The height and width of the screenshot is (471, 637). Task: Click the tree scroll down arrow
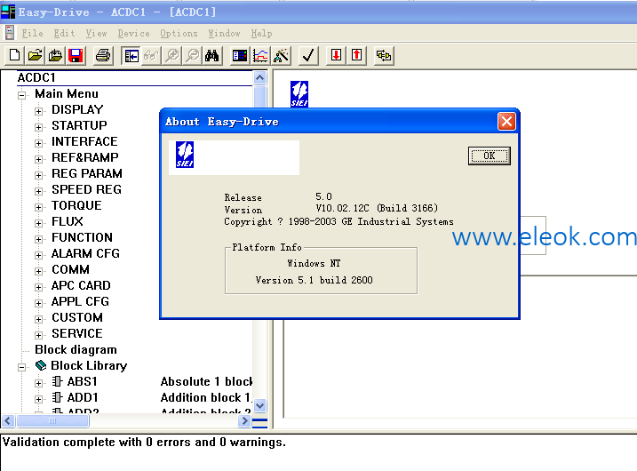click(x=260, y=405)
